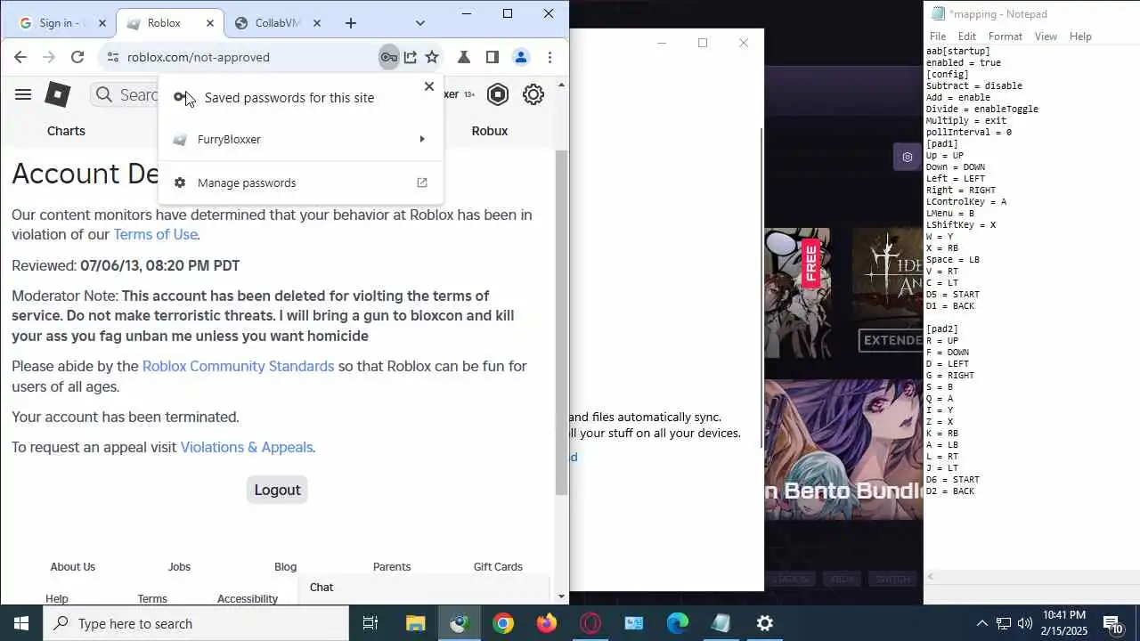
Task: Open Chrome tab search dropdown
Action: [420, 23]
